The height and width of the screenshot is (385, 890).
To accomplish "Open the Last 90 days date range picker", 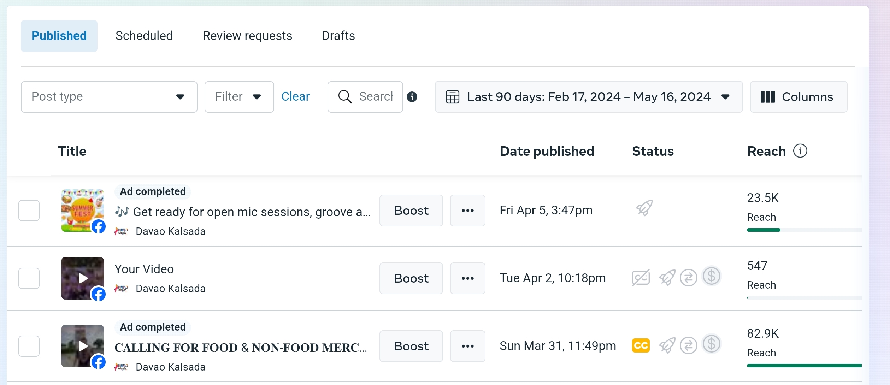I will click(588, 97).
